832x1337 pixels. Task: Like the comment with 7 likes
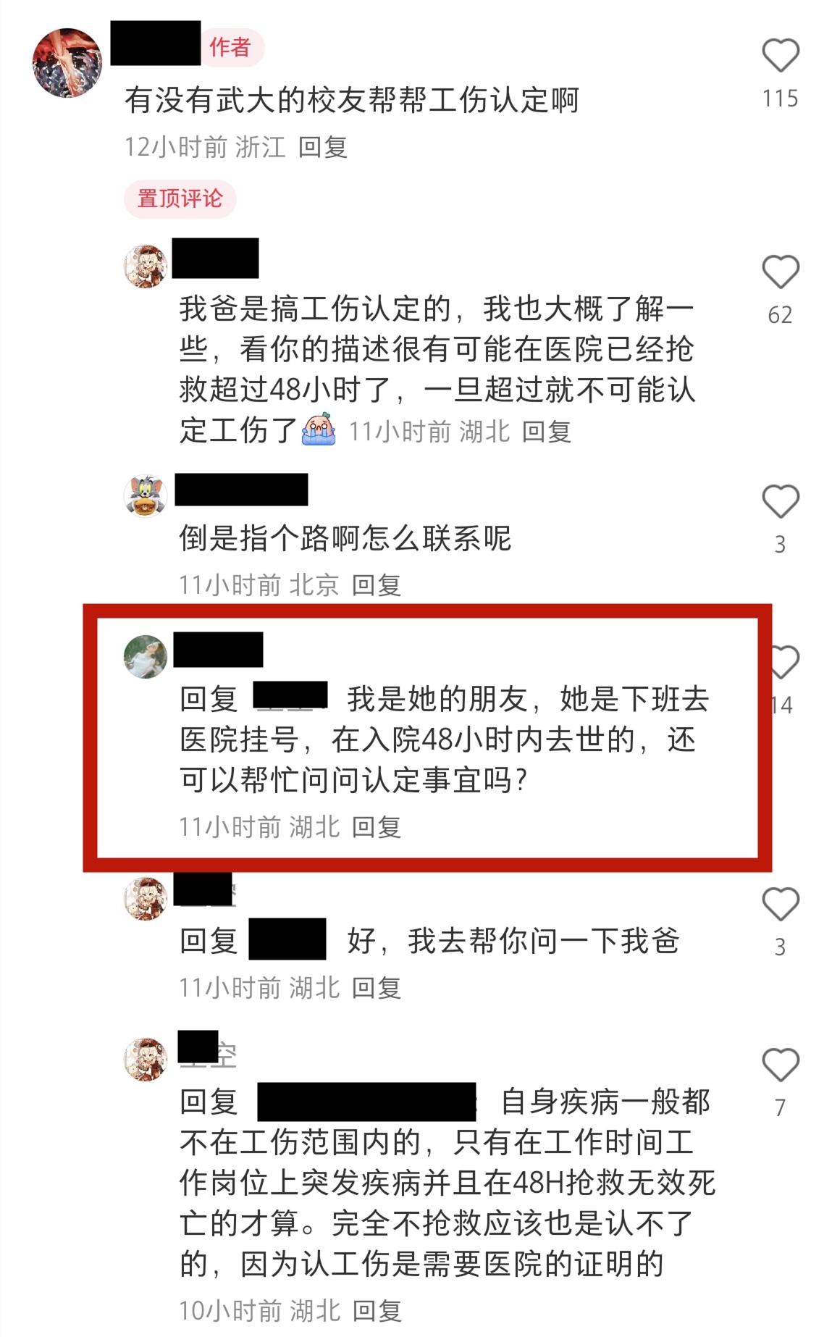tap(780, 1065)
